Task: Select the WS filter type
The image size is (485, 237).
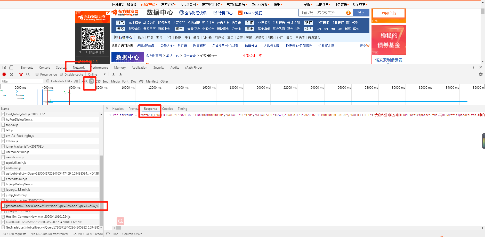Action: pyautogui.click(x=141, y=81)
